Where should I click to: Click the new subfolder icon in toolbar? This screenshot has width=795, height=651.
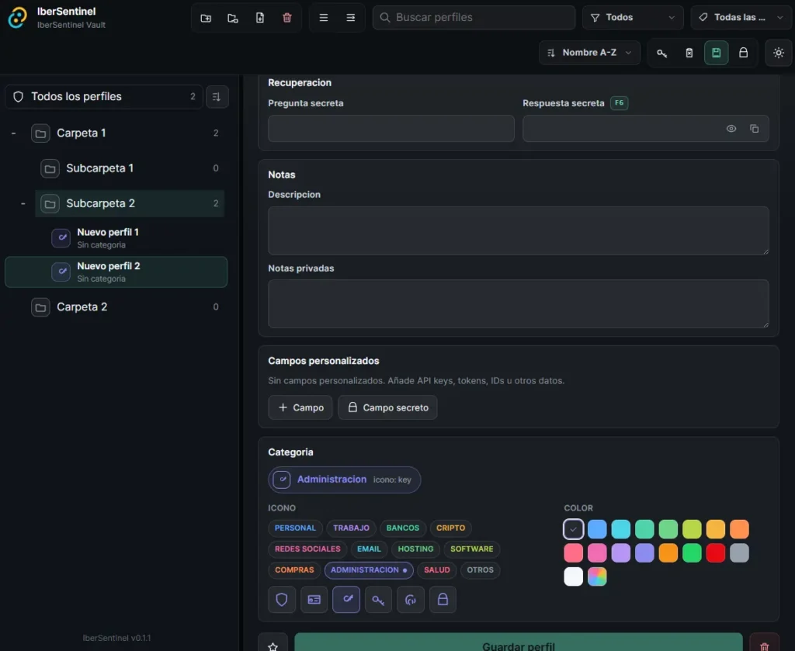(x=233, y=18)
